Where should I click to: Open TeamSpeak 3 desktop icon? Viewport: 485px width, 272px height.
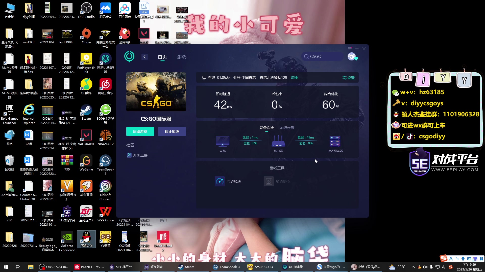coord(105,165)
